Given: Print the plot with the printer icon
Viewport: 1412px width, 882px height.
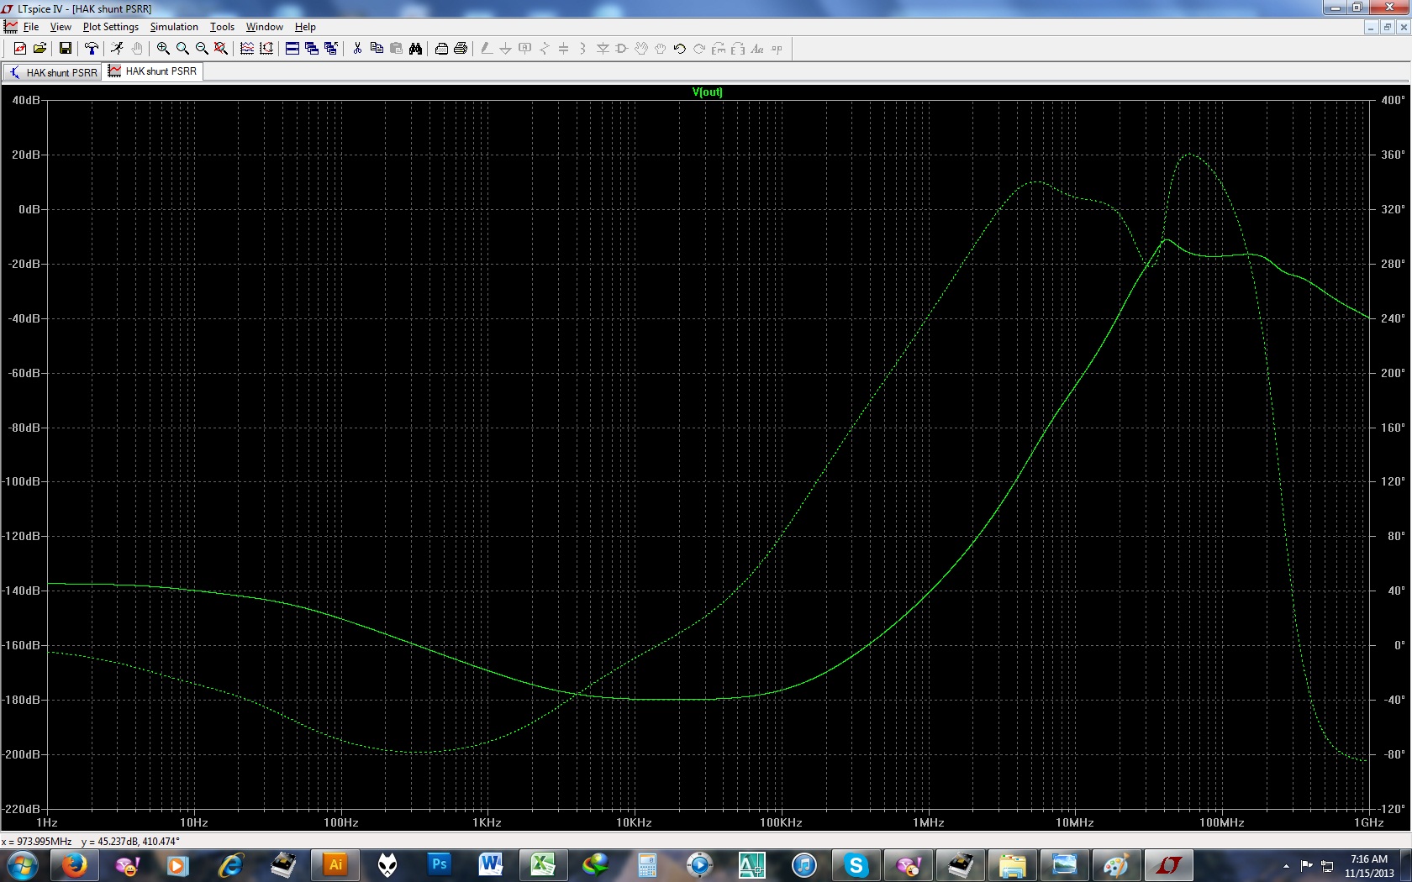Looking at the screenshot, I should coord(461,49).
